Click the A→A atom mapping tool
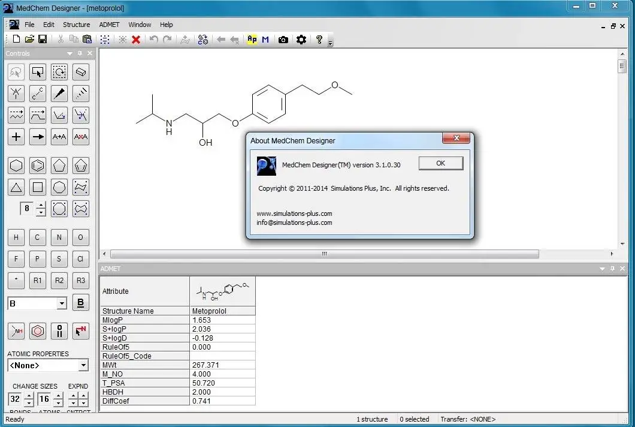 (59, 137)
